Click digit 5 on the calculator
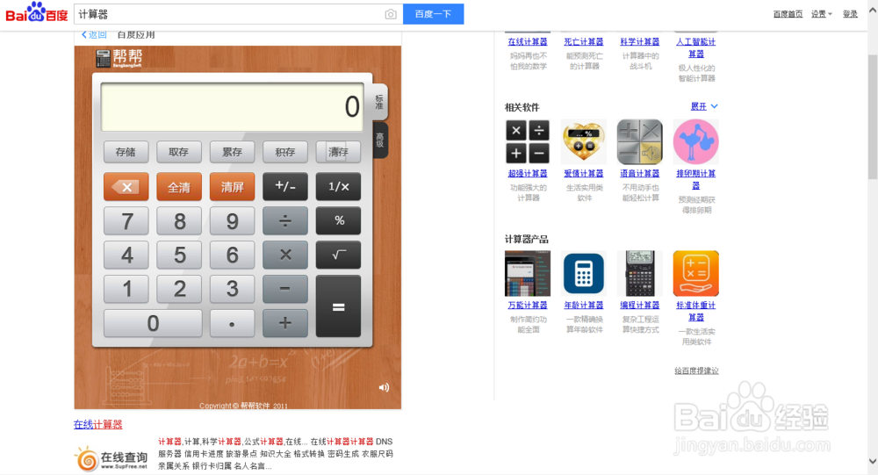 click(x=178, y=255)
